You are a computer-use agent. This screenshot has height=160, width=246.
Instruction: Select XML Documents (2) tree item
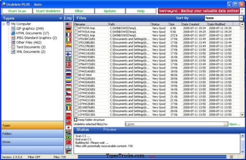[31, 52]
